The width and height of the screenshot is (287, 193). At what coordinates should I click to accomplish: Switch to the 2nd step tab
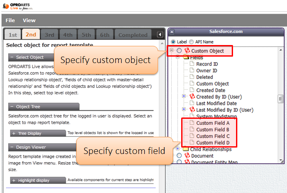coord(31,34)
